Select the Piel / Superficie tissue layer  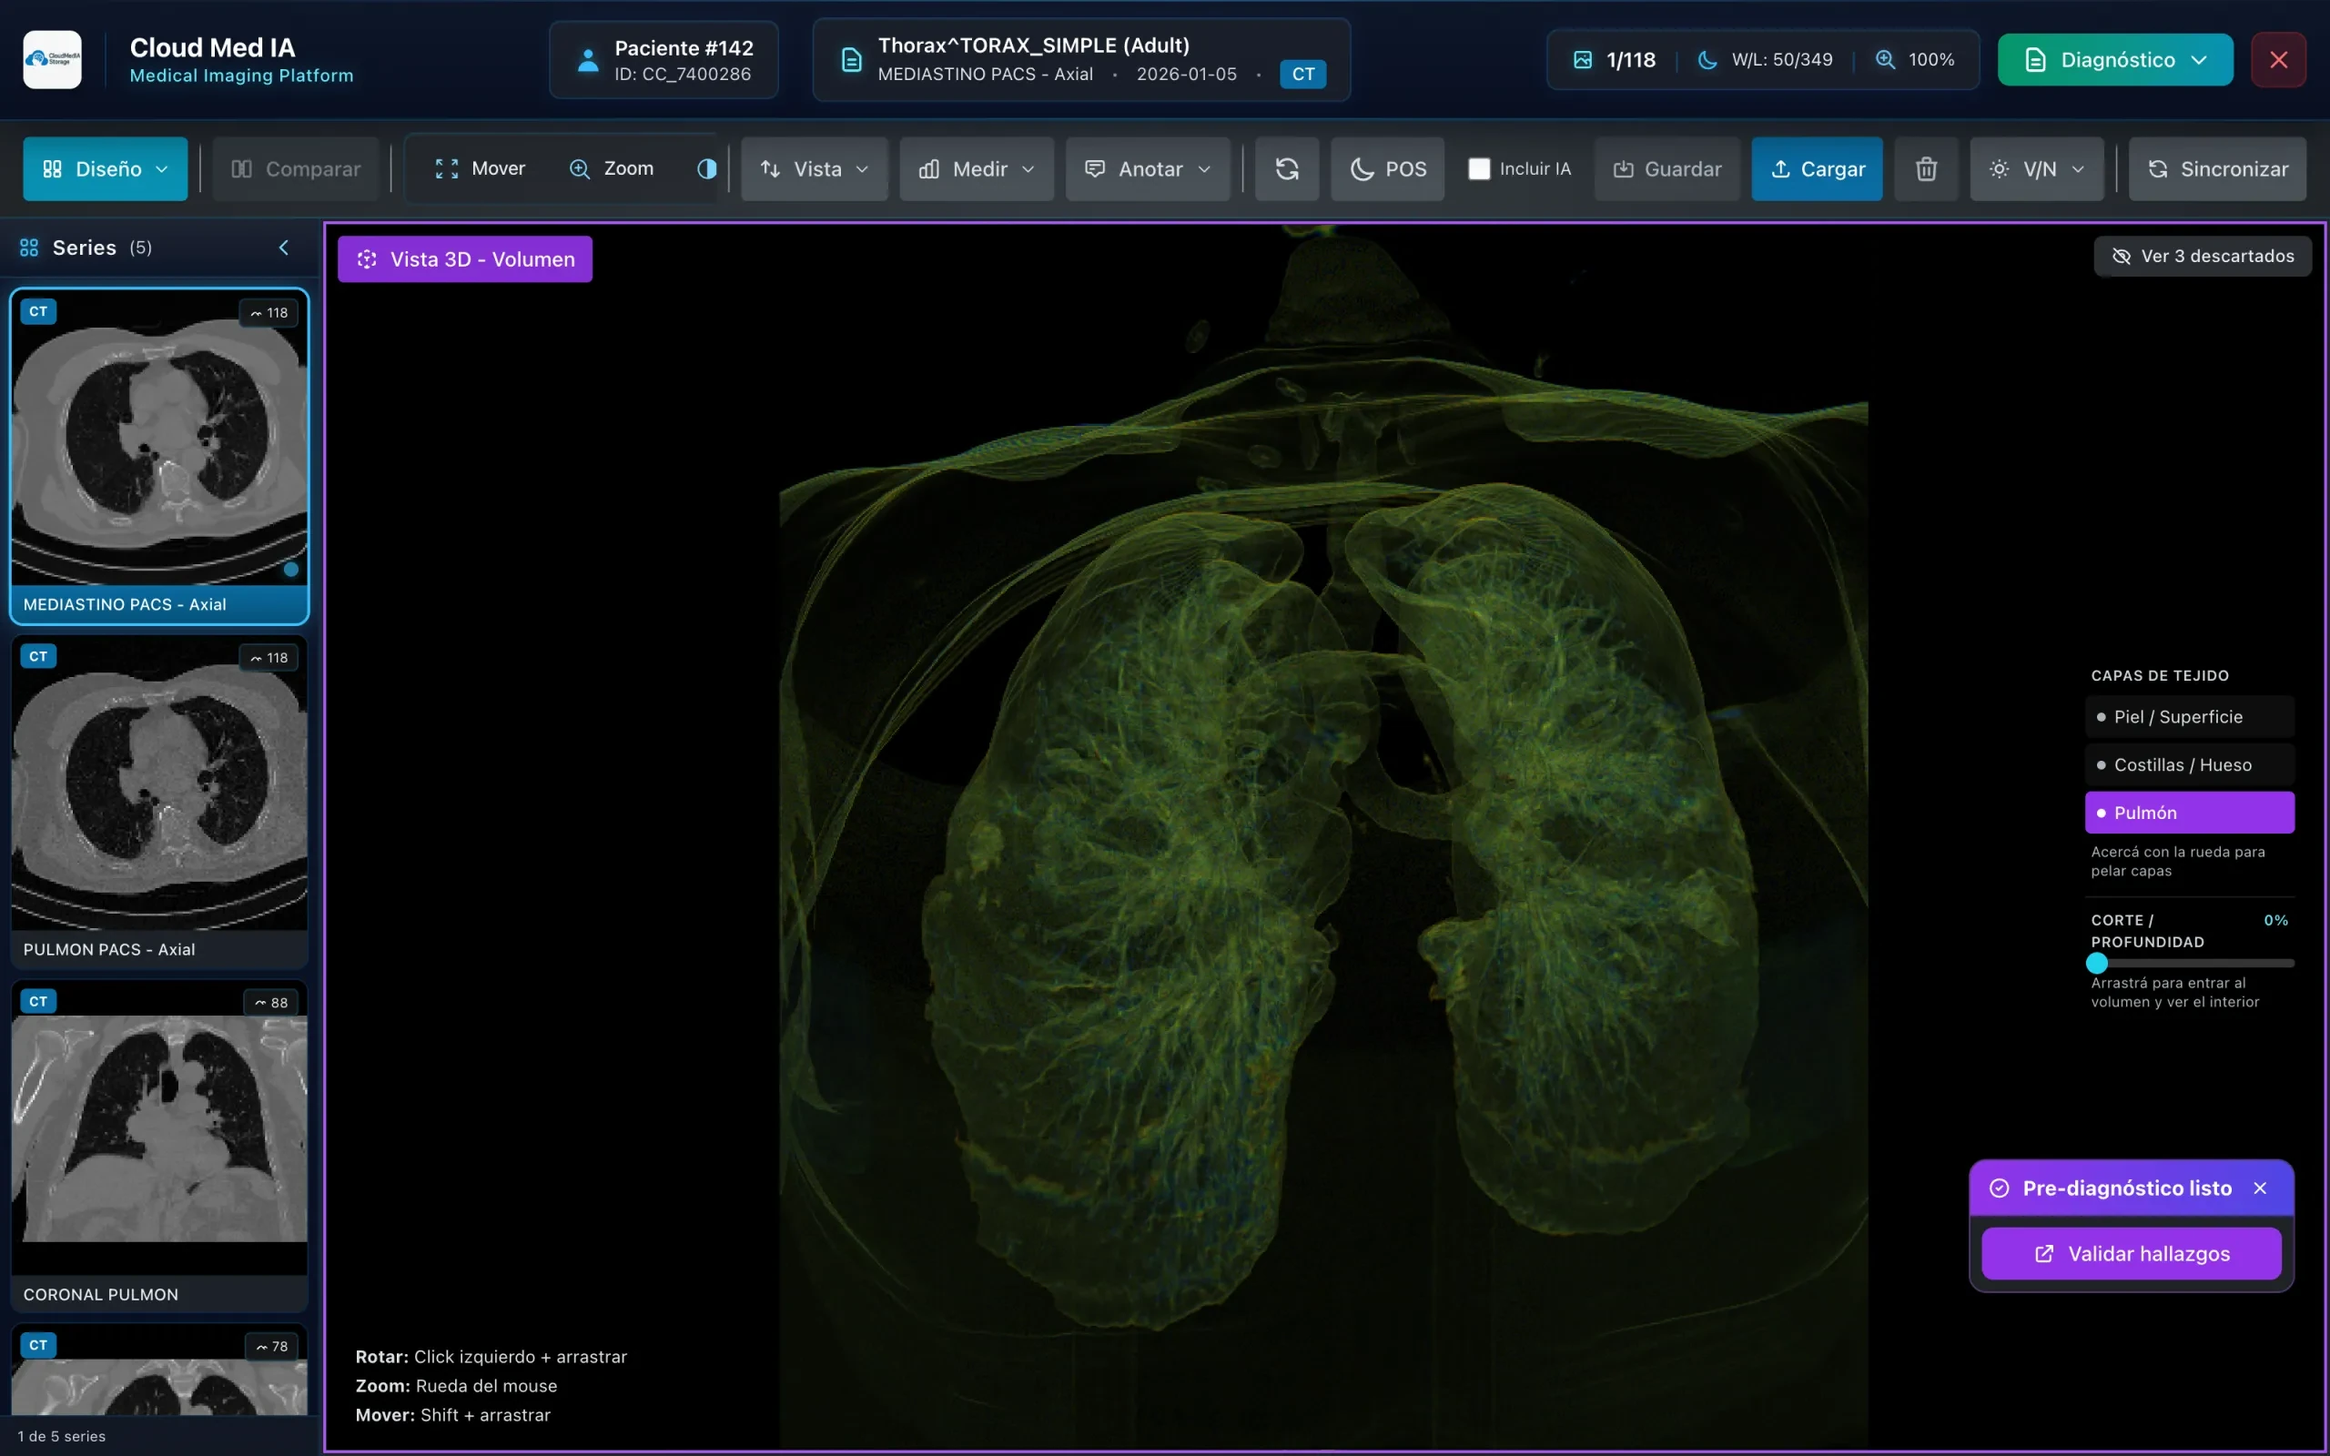coord(2190,716)
